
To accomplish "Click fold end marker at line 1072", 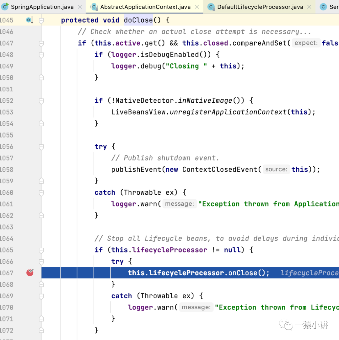I will click(x=41, y=330).
